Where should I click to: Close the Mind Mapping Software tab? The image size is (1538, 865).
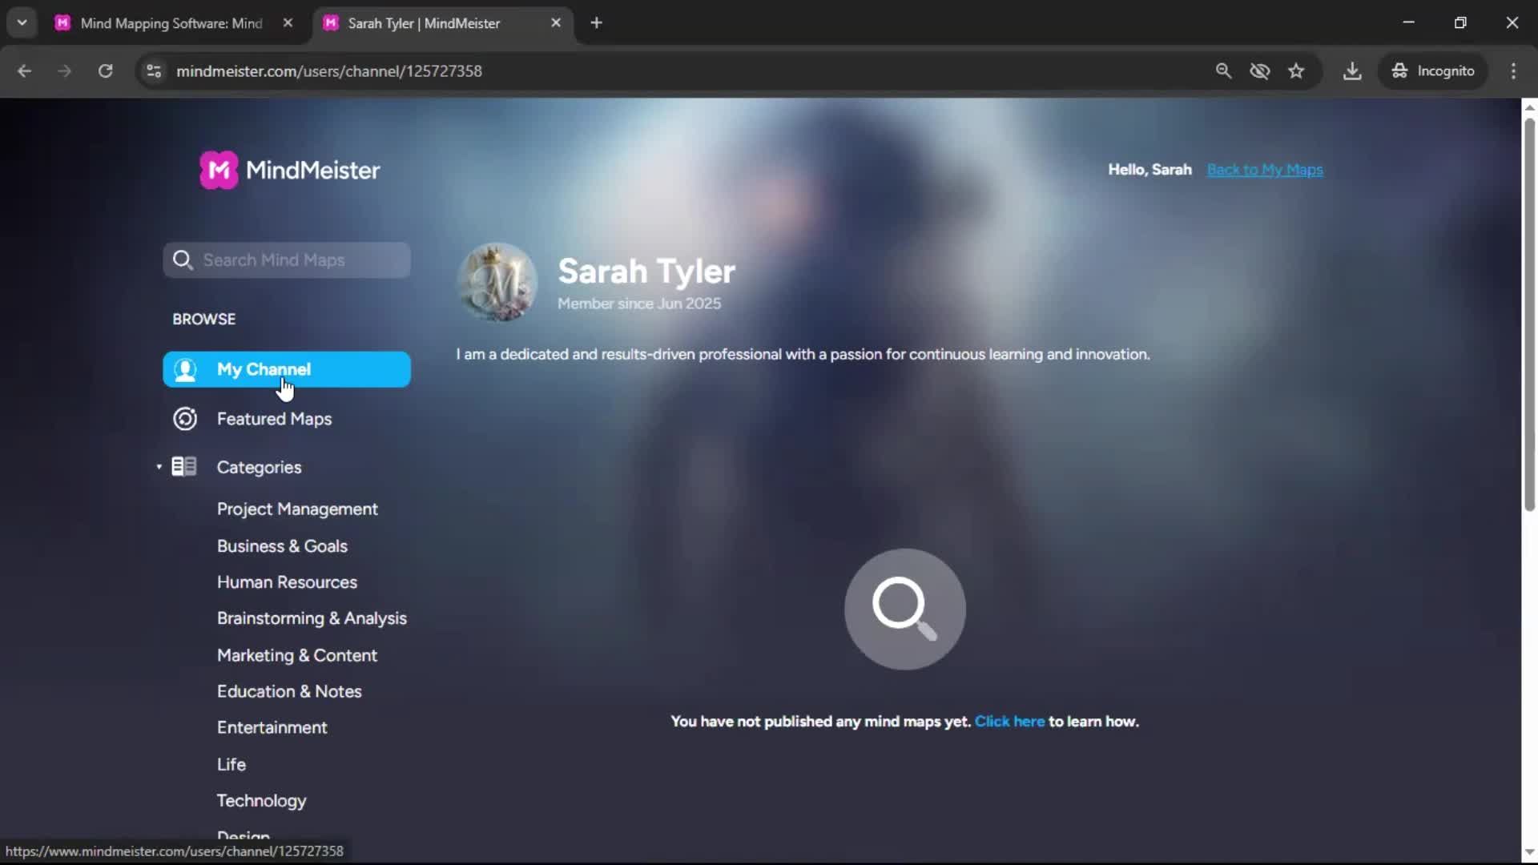288,23
